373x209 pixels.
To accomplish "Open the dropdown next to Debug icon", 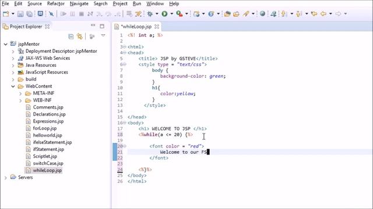I will (x=157, y=14).
